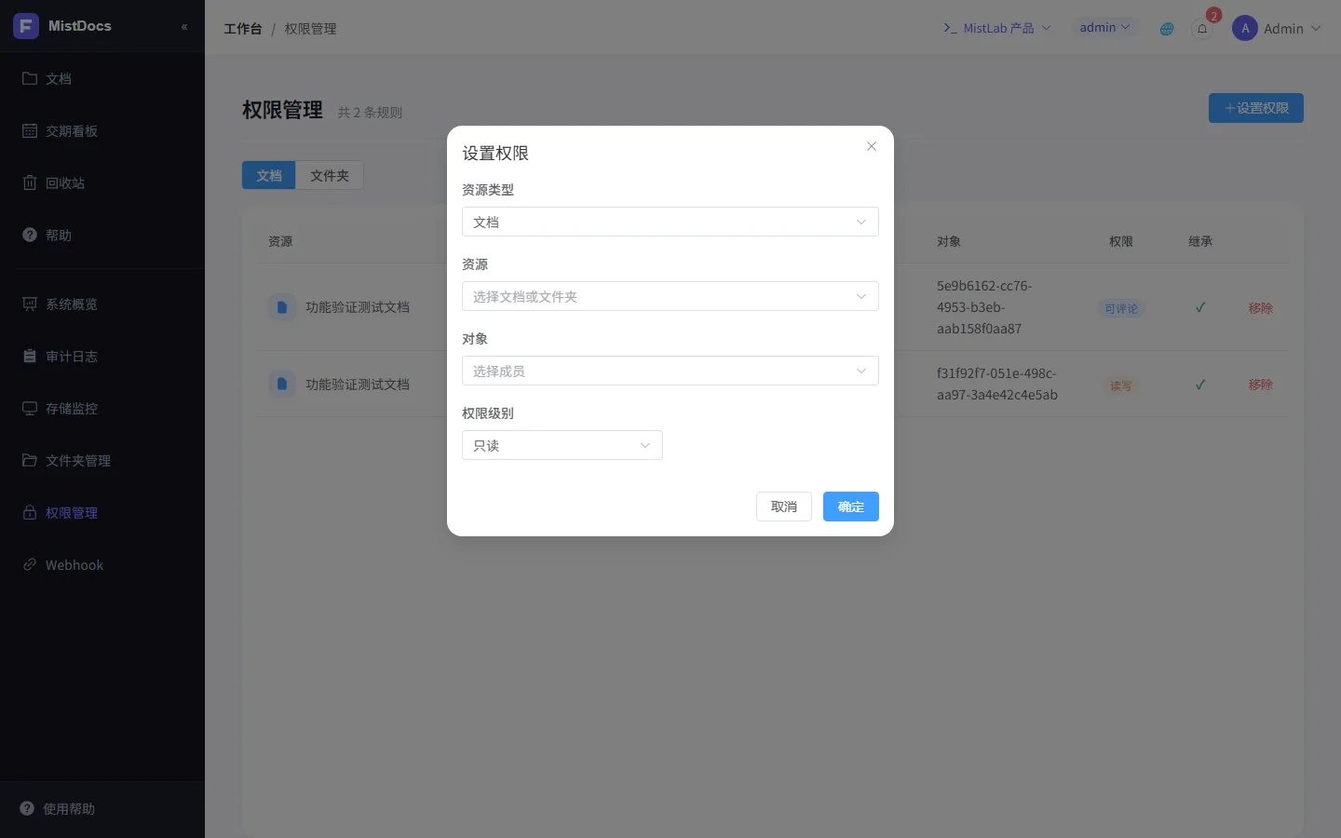Click the second 功能验证测试文档 row's document icon
Image resolution: width=1341 pixels, height=838 pixels.
coord(282,384)
